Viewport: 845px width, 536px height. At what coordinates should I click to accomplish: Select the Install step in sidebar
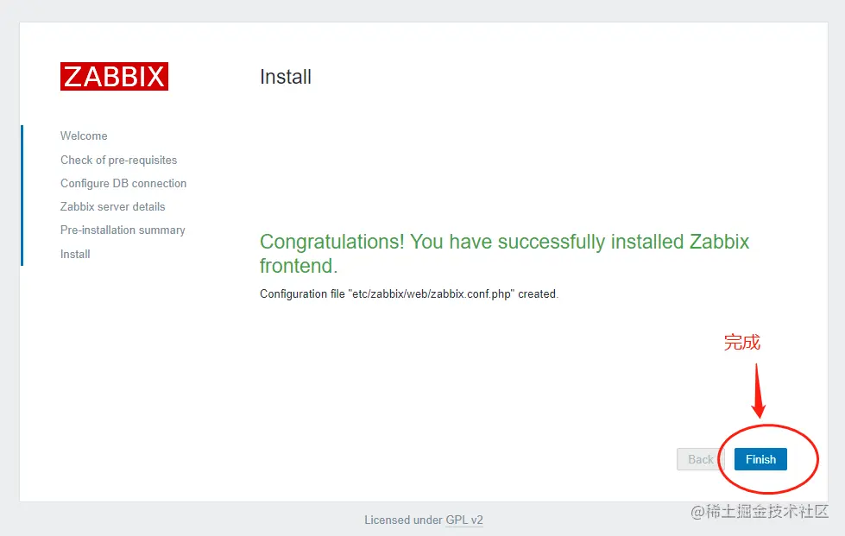click(x=75, y=254)
